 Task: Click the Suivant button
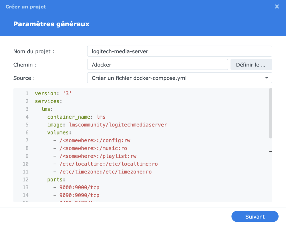click(x=255, y=217)
